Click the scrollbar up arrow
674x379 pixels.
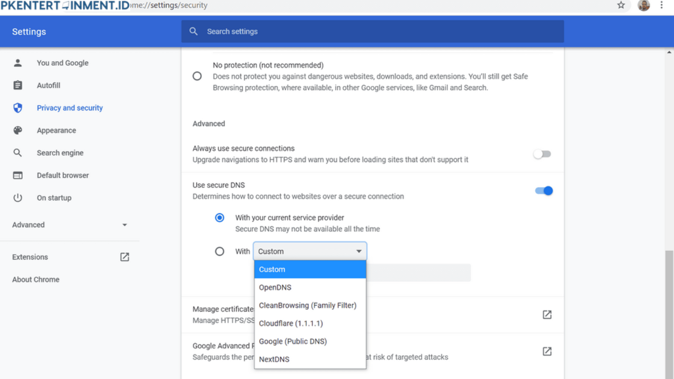pos(669,51)
